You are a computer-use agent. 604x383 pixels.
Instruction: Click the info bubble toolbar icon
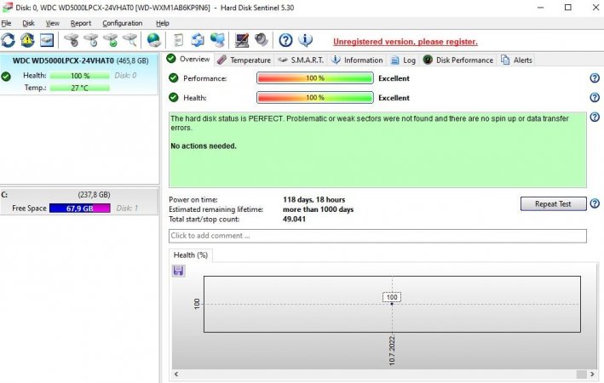pos(306,40)
